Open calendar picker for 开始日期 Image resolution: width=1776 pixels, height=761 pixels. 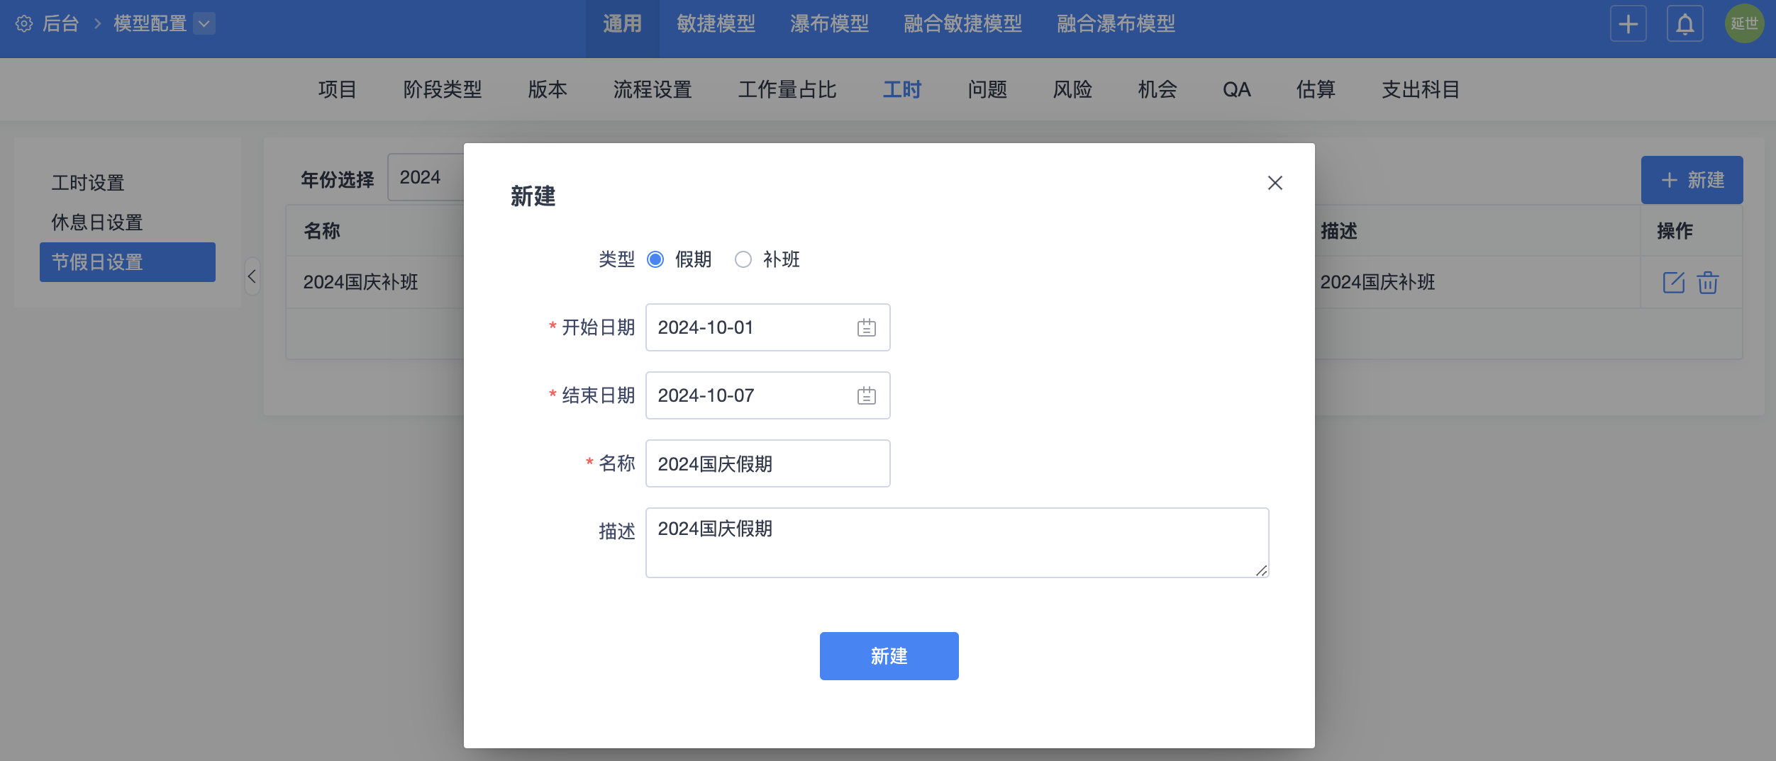coord(866,328)
